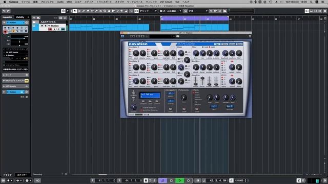Viewport: 328px width, 184px height.
Task: Click the Undo arrow icon
Action: point(4,11)
